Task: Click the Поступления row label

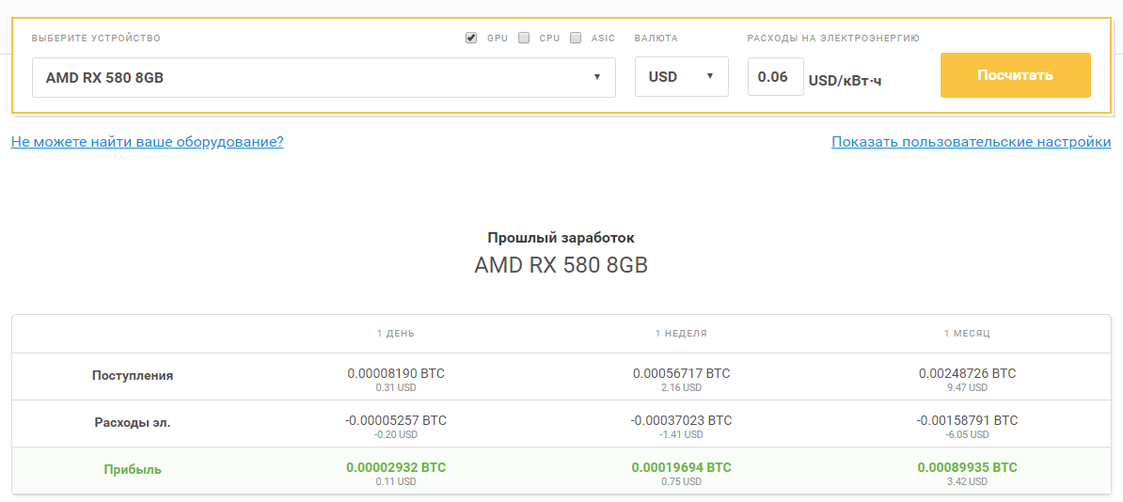Action: point(133,375)
